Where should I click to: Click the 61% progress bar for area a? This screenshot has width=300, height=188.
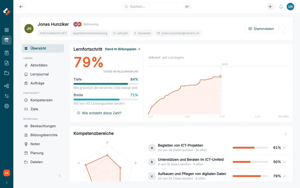(250, 148)
